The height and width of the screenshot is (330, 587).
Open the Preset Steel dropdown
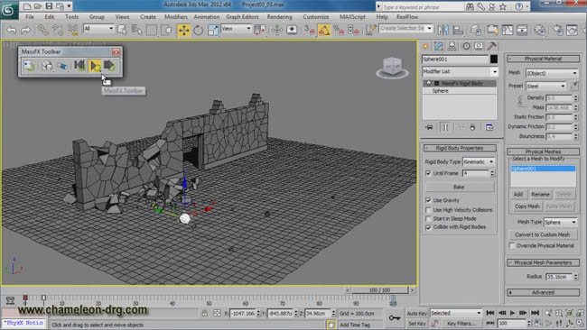[545, 86]
